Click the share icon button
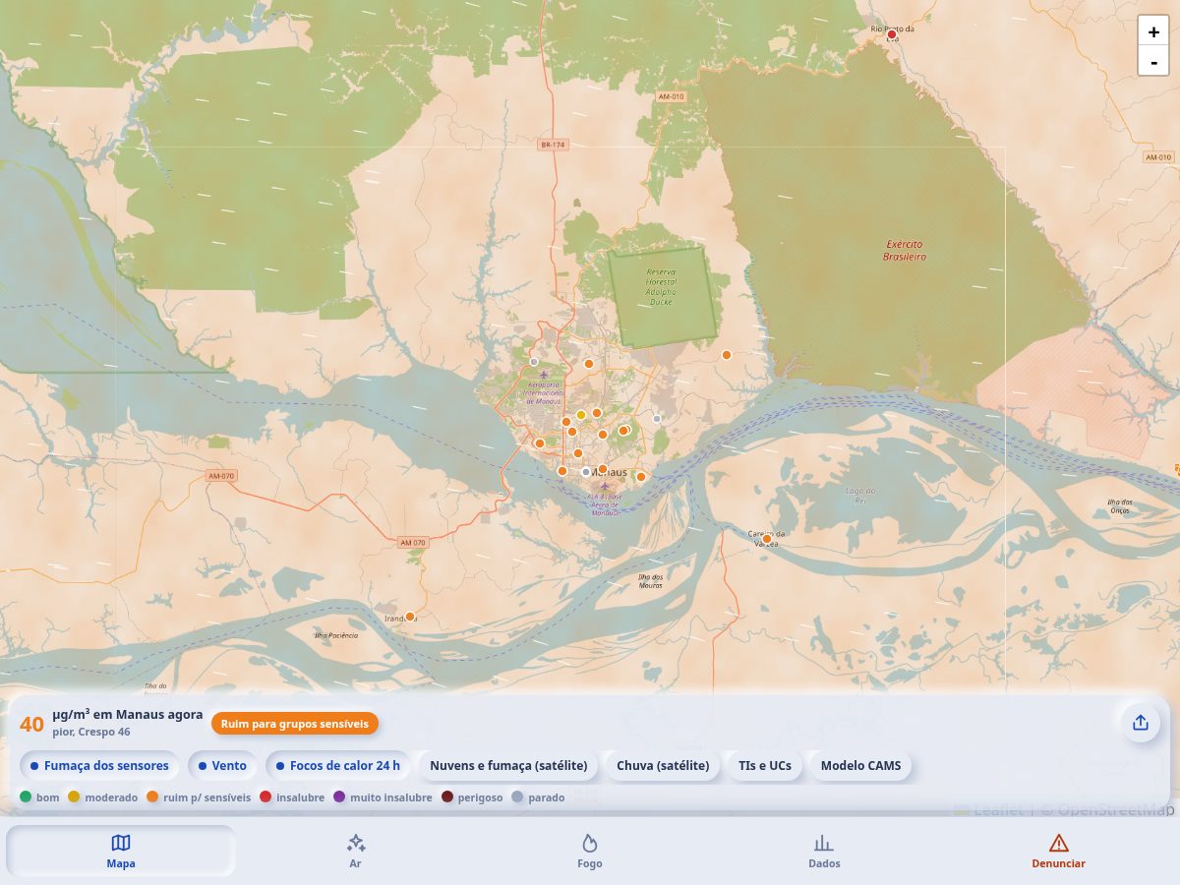 [x=1141, y=723]
